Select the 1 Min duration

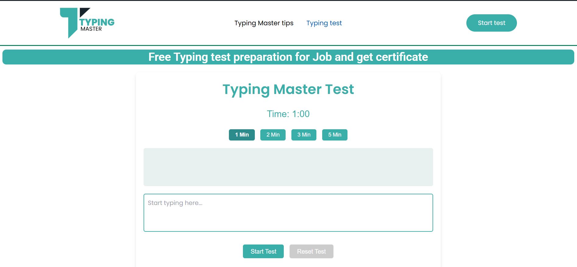coord(242,135)
